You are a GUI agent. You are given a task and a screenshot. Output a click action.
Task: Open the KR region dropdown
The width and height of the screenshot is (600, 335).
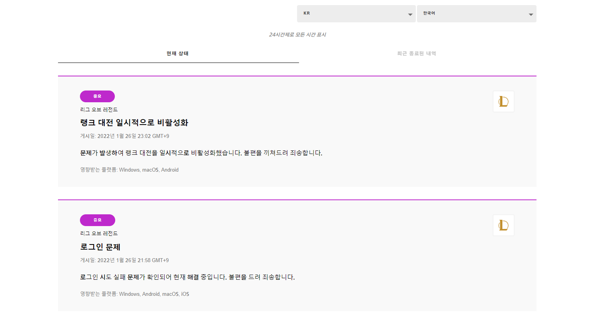(x=356, y=14)
